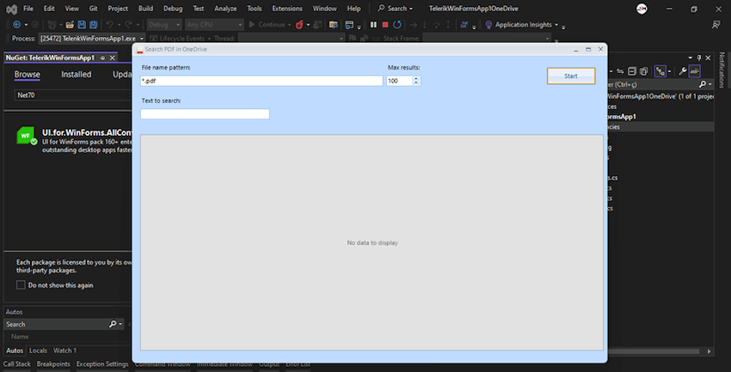Check 'Do not show this again'
Image resolution: width=731 pixels, height=372 pixels.
tap(21, 285)
